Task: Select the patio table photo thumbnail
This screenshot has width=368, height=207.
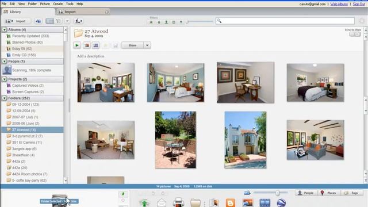Action: pos(175,140)
